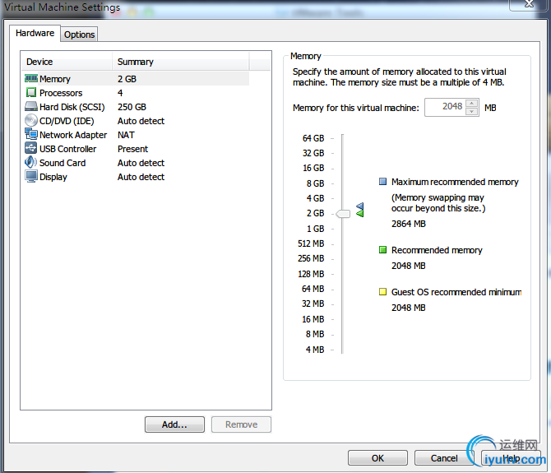Decrease memory with the spinner down arrow
This screenshot has width=551, height=473.
[471, 111]
